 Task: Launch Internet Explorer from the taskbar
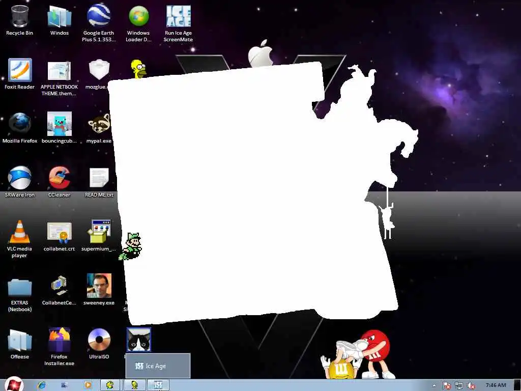42,385
